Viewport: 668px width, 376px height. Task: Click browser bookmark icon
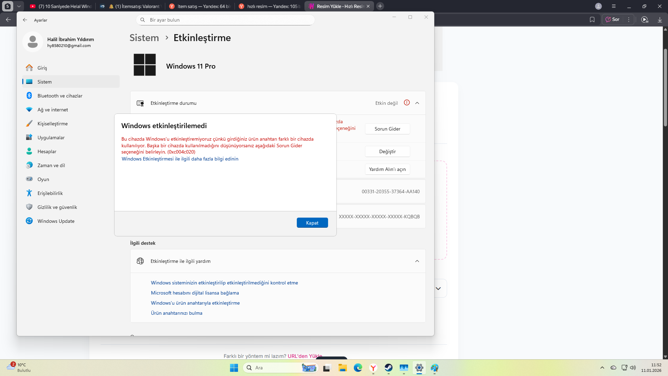(x=592, y=19)
